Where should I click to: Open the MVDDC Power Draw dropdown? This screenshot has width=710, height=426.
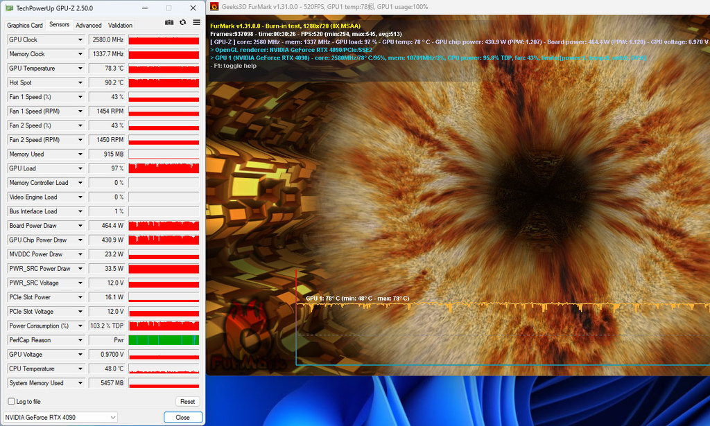[80, 255]
